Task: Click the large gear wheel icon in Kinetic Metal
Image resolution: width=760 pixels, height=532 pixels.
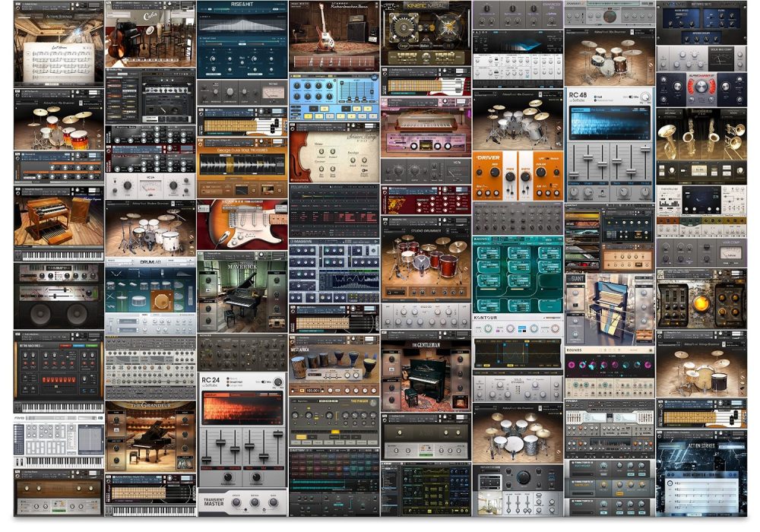Action: [404, 27]
